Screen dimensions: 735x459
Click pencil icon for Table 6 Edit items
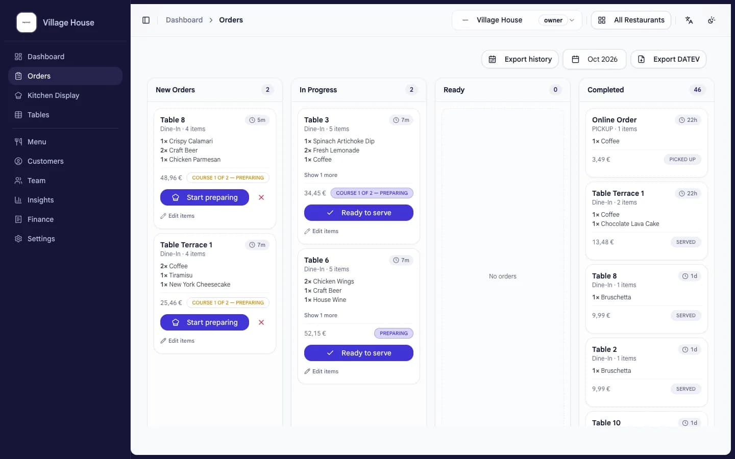pos(307,372)
